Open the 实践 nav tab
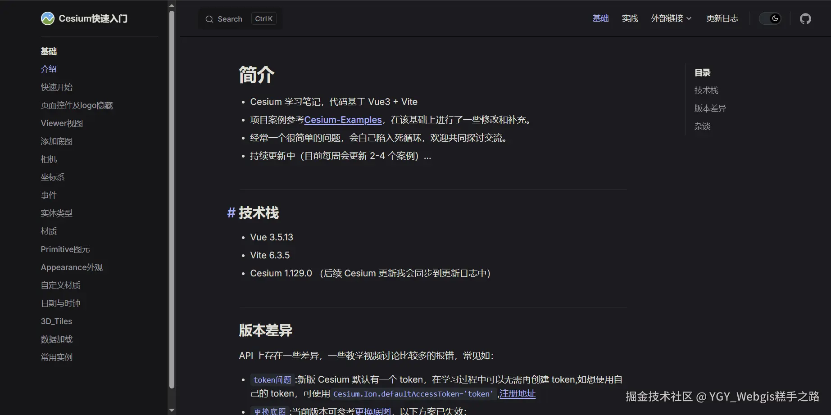Screen dimensions: 831x415 (x=630, y=18)
